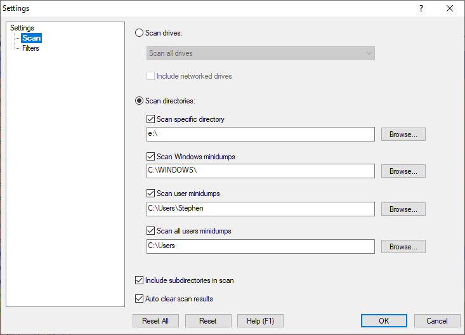Image resolution: width=465 pixels, height=335 pixels.
Task: Toggle Scan specific directory checkbox
Action: point(151,119)
